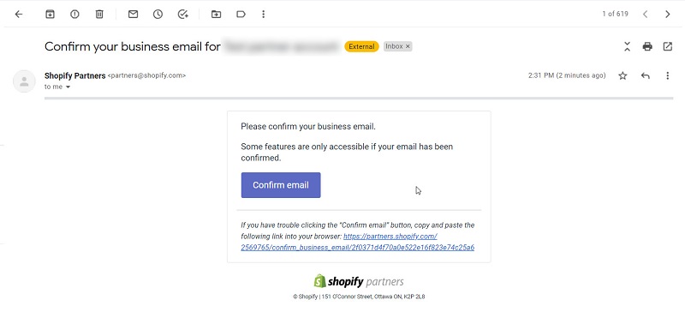The width and height of the screenshot is (685, 312).
Task: Snooze this email with clock icon
Action: pyautogui.click(x=158, y=14)
